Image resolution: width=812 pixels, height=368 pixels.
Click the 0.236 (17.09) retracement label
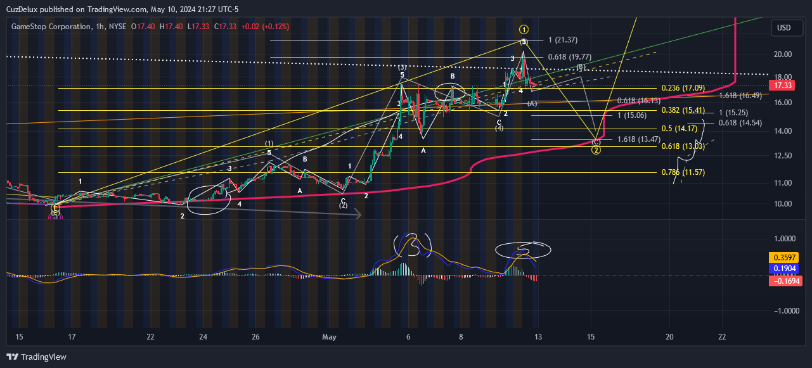pyautogui.click(x=683, y=88)
